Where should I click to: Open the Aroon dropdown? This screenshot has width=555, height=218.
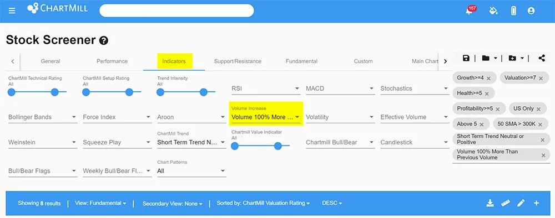tap(191, 117)
